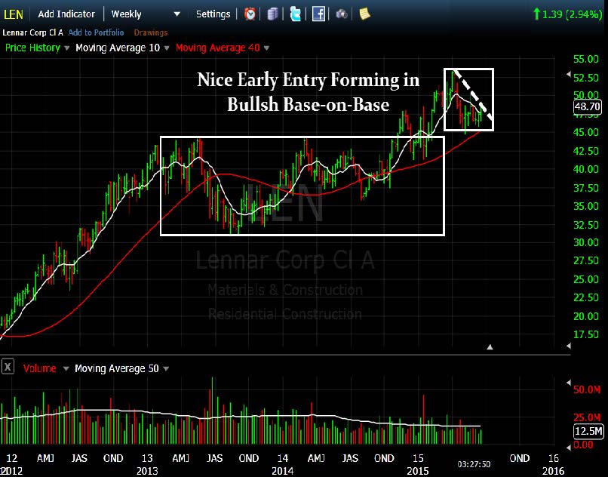This screenshot has width=608, height=477.
Task: Expand the Volume dropdown arrow
Action: 66,369
